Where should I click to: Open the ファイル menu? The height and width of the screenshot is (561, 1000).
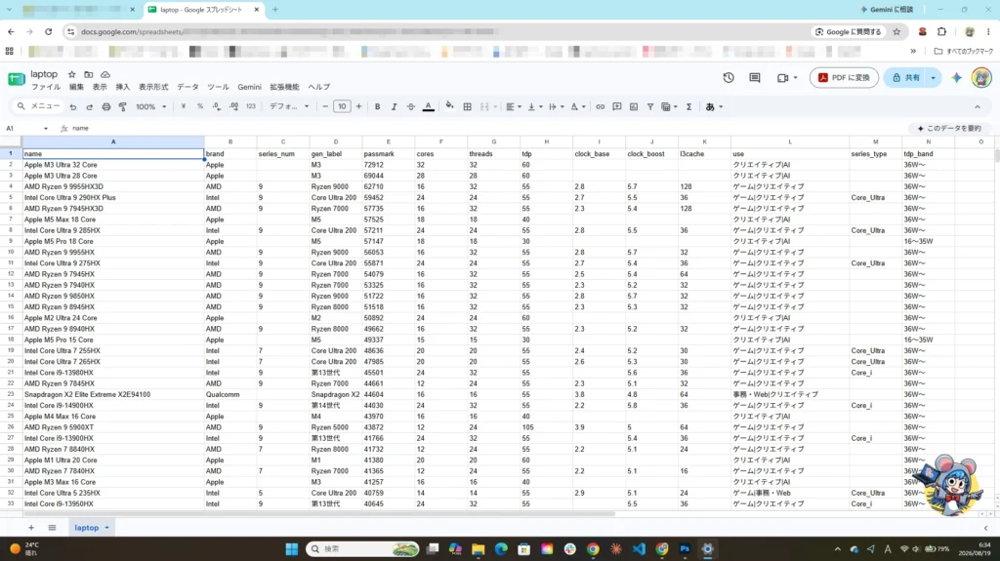click(x=46, y=88)
